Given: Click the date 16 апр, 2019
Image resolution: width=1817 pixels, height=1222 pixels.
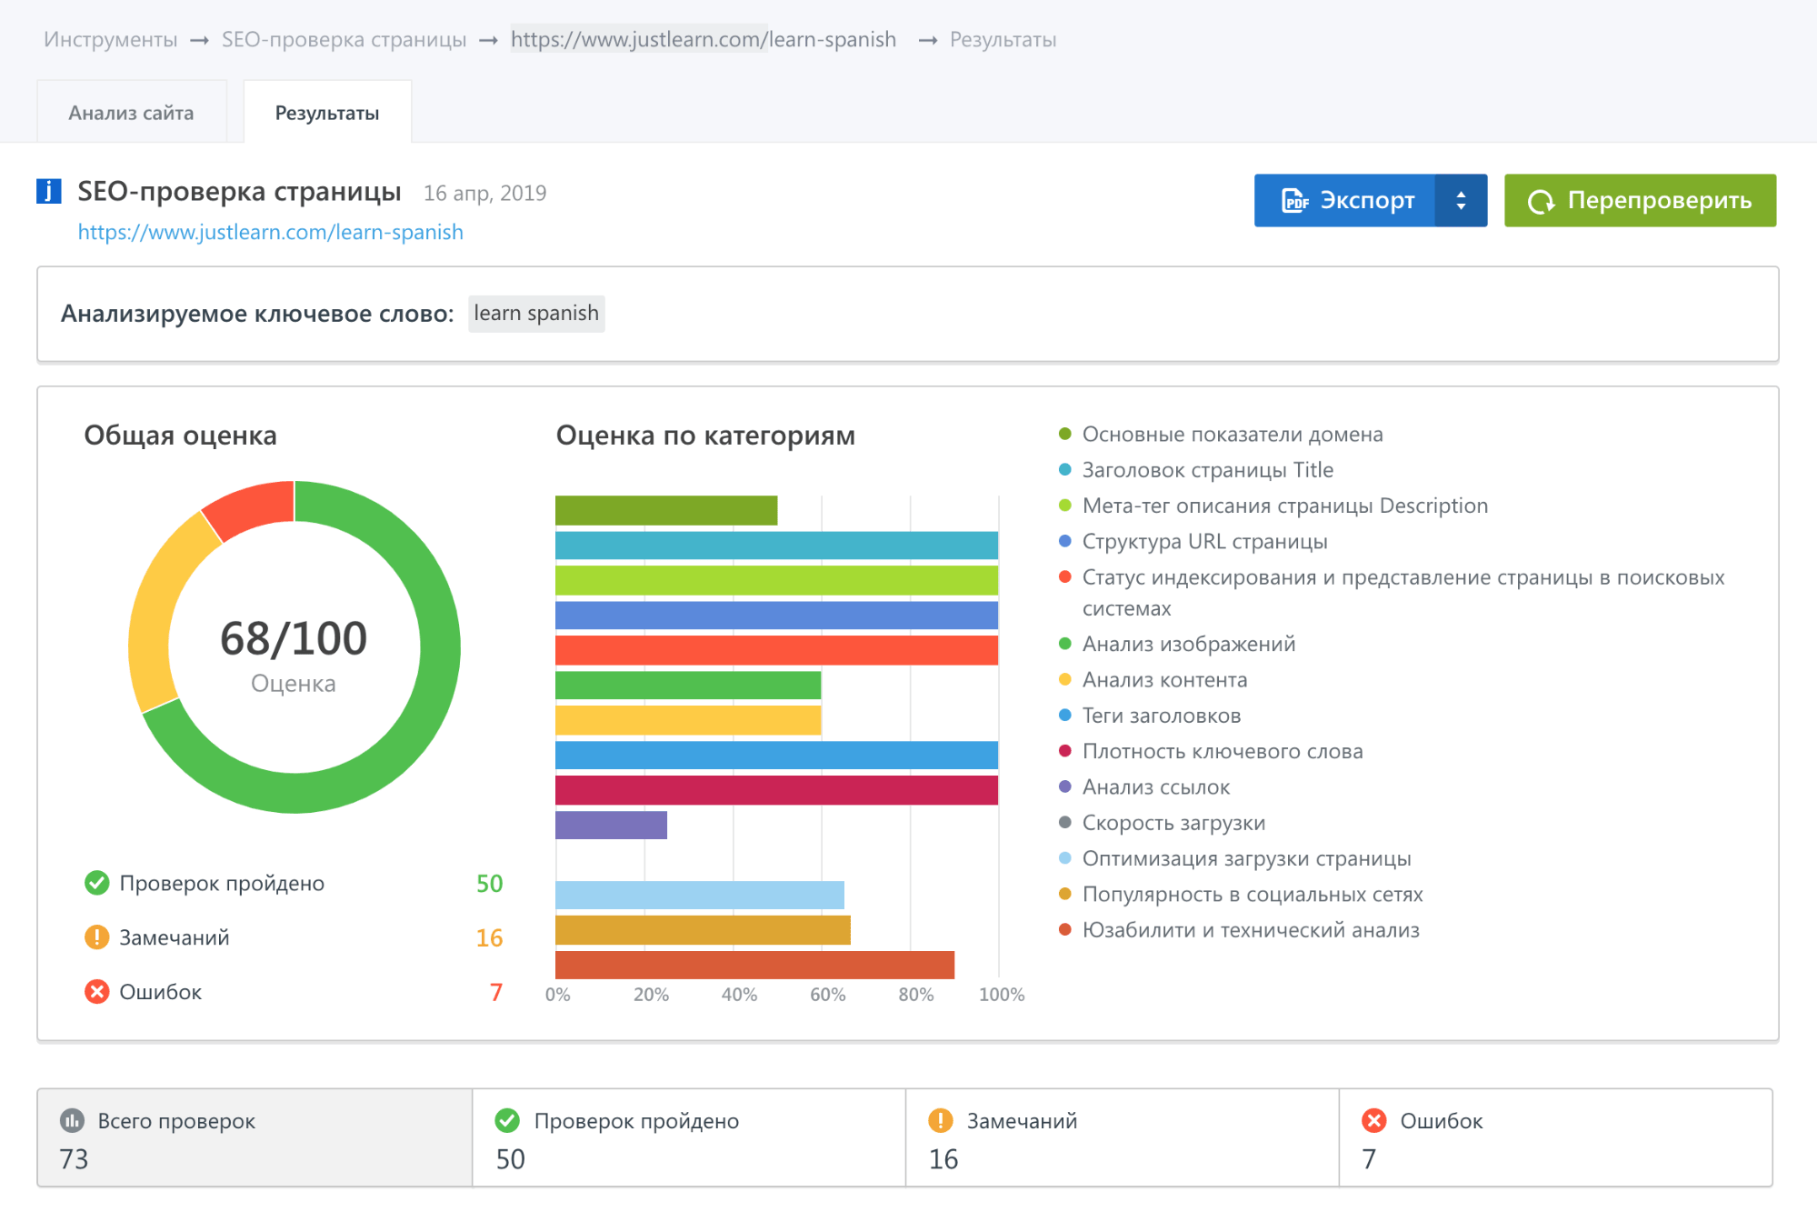Looking at the screenshot, I should 484,194.
